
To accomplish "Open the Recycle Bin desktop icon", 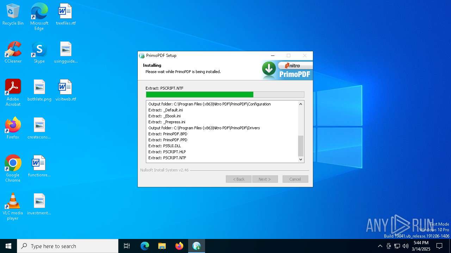I will [x=13, y=14].
